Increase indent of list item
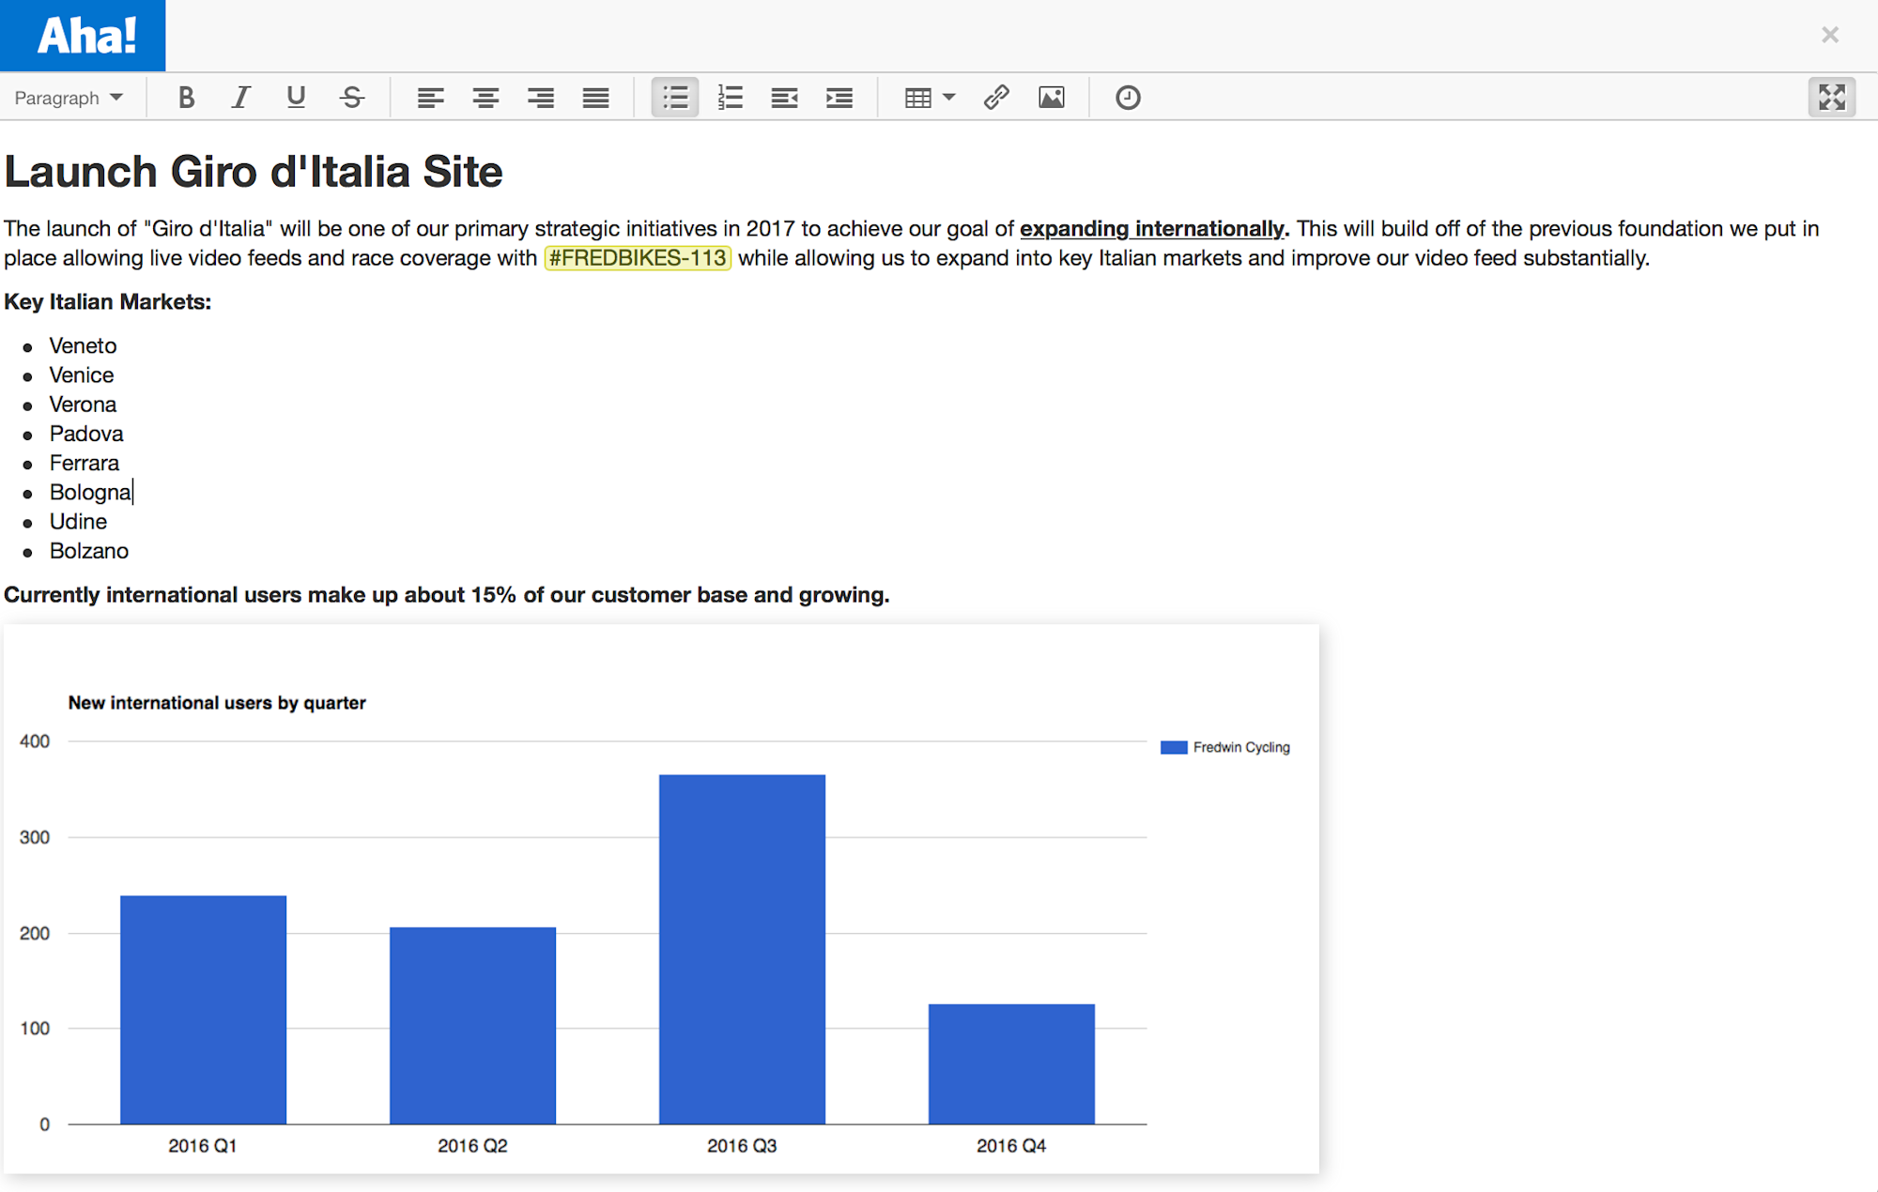The width and height of the screenshot is (1878, 1192). pyautogui.click(x=839, y=98)
